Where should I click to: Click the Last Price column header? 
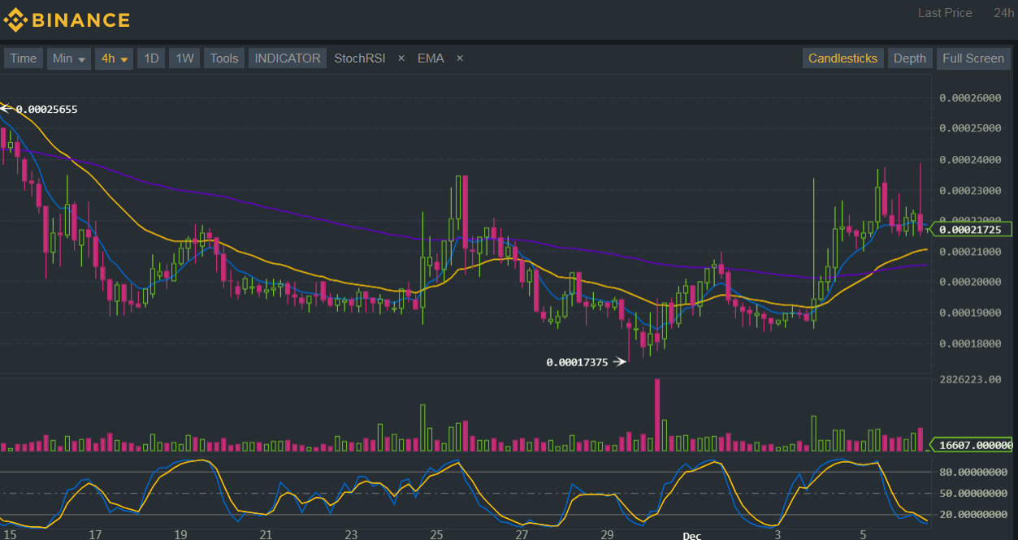pos(945,13)
